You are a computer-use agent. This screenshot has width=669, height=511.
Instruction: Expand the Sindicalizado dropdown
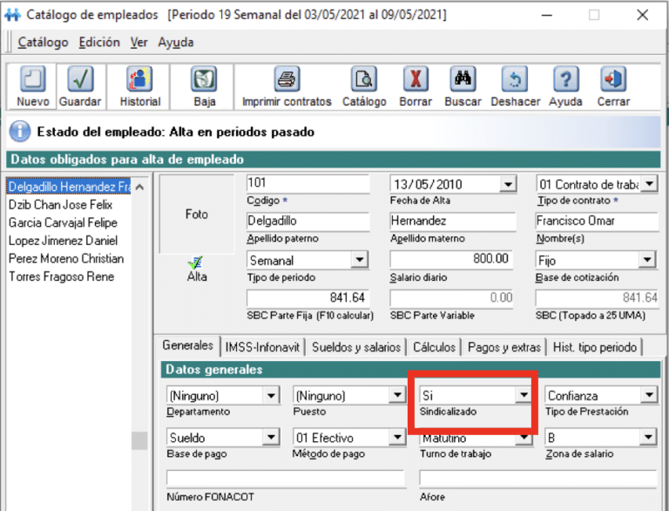tap(524, 395)
